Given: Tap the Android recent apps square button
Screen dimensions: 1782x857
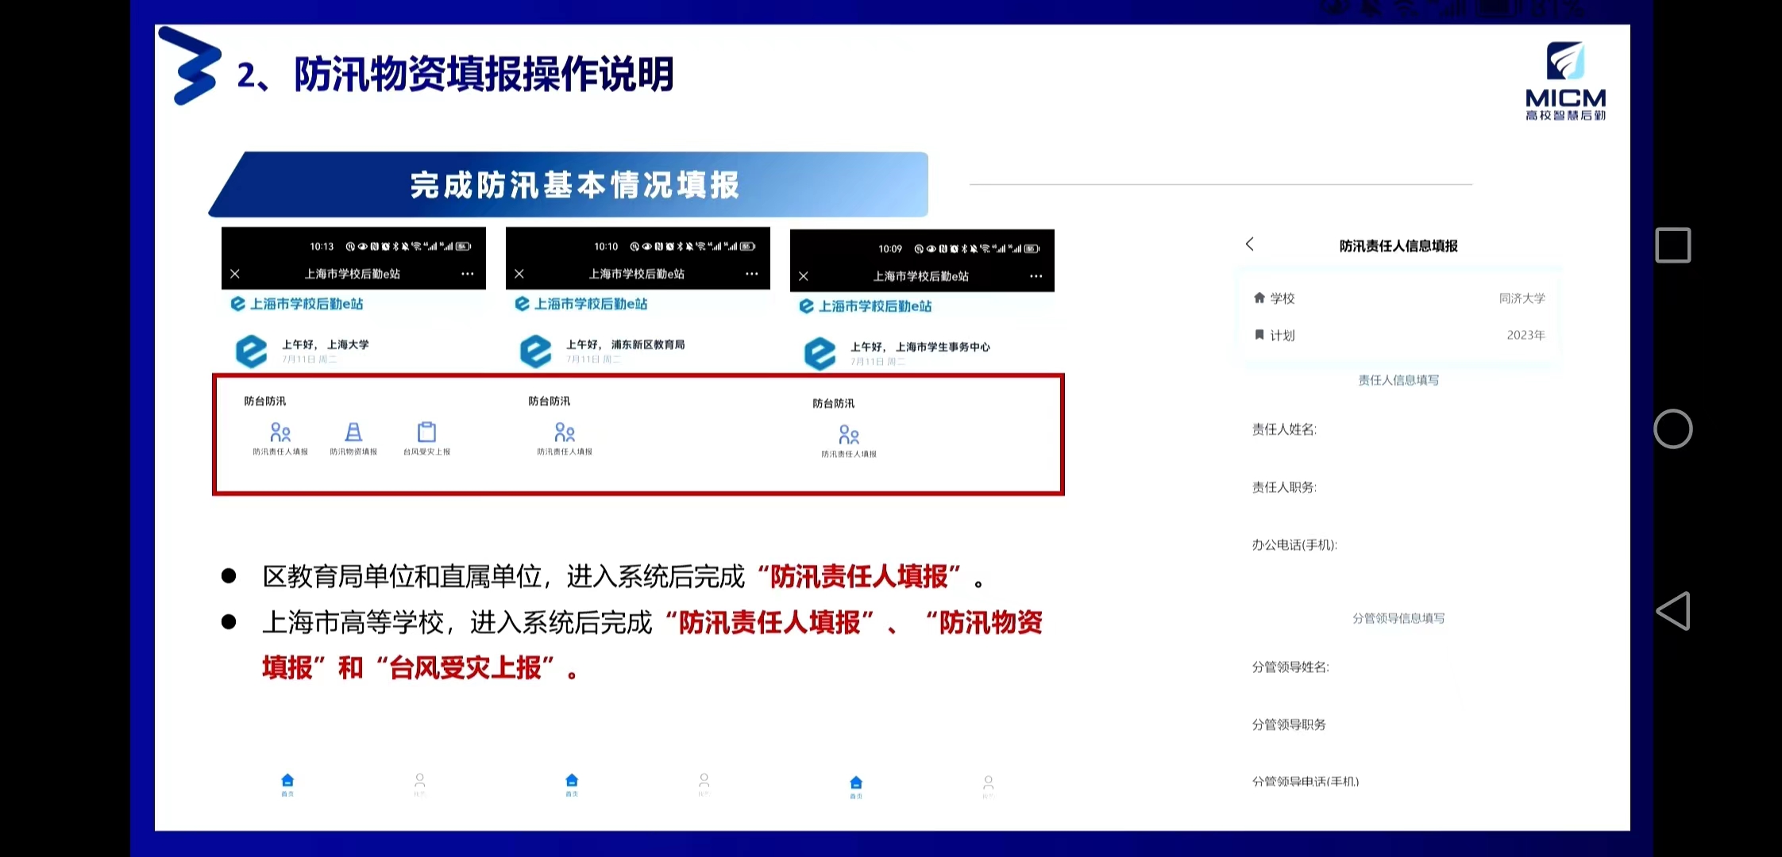Looking at the screenshot, I should point(1672,245).
